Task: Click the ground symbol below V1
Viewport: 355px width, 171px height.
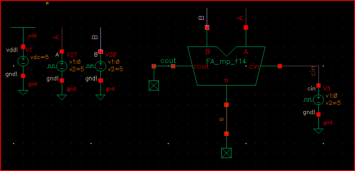Action: [23, 92]
